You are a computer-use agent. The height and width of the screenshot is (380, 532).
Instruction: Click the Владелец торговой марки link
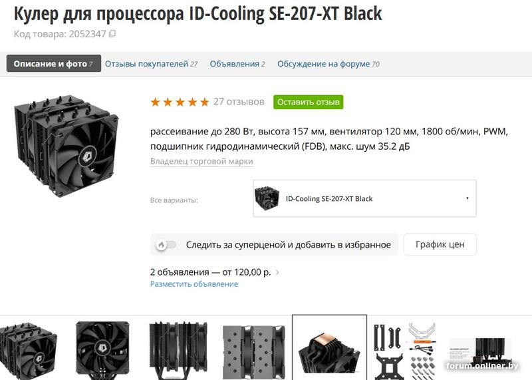[x=201, y=161]
